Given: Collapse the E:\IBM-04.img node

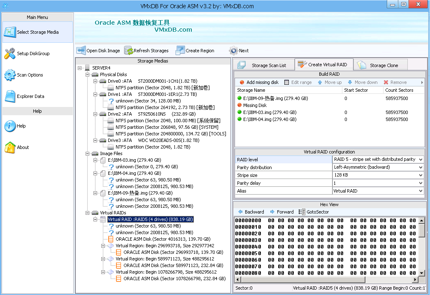Looking at the screenshot, I should point(95,173).
